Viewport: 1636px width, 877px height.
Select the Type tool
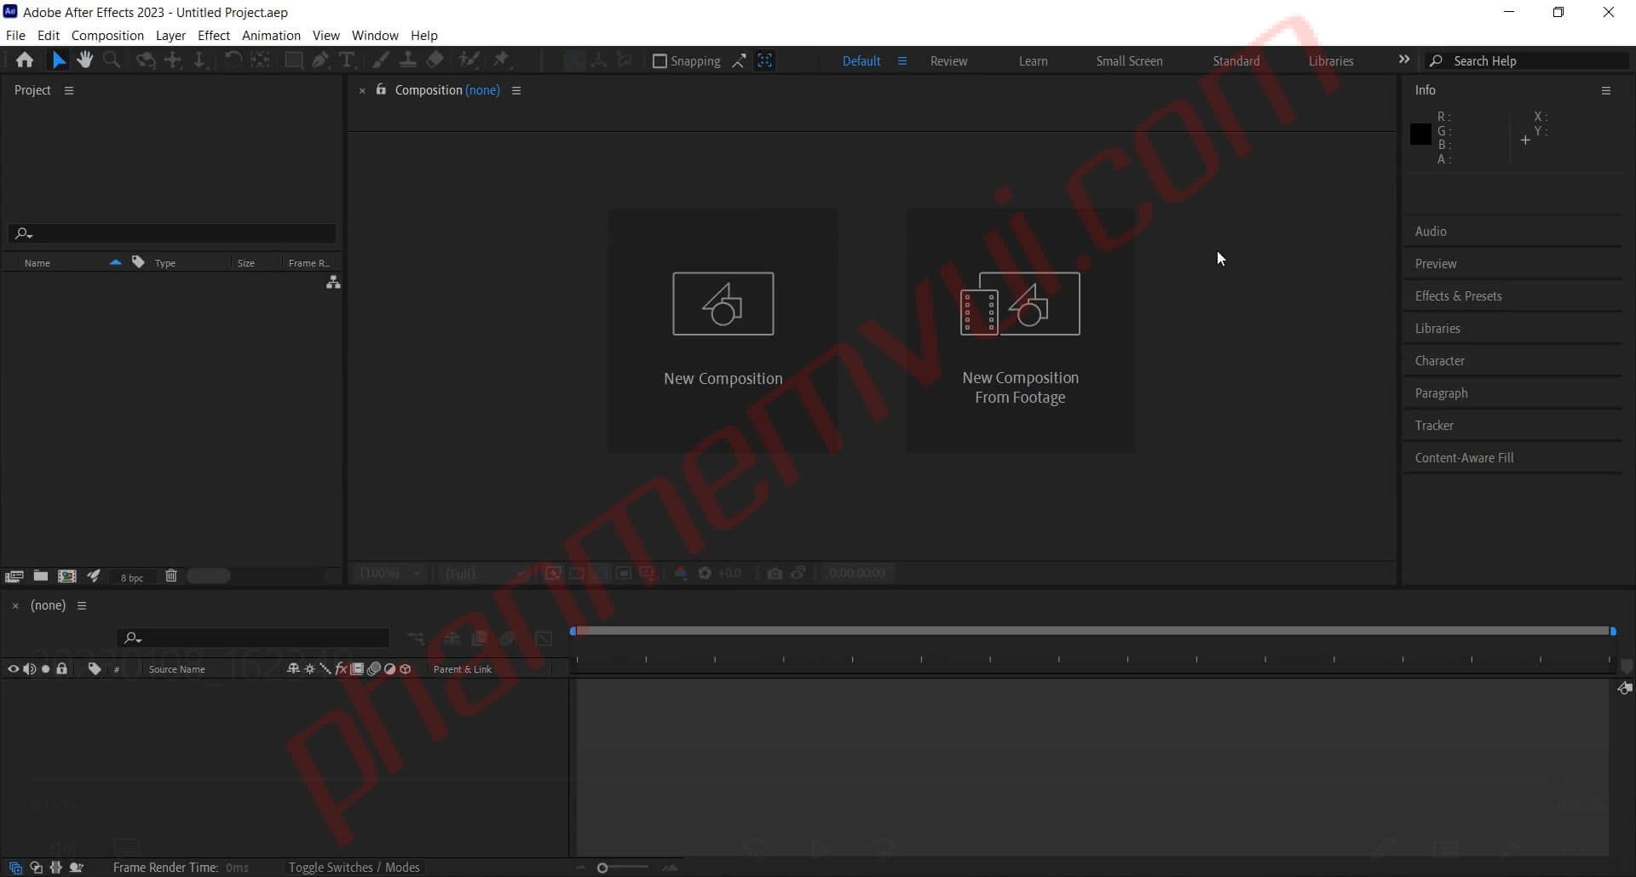347,60
